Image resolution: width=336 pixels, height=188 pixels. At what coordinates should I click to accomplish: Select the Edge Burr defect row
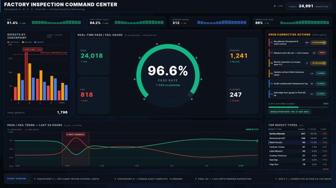(298, 164)
